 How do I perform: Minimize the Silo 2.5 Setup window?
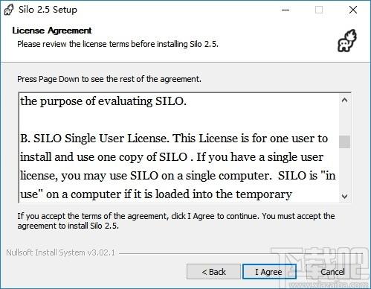(285, 10)
